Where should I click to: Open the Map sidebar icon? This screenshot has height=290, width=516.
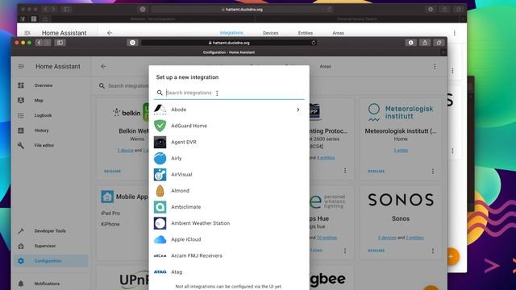point(21,100)
